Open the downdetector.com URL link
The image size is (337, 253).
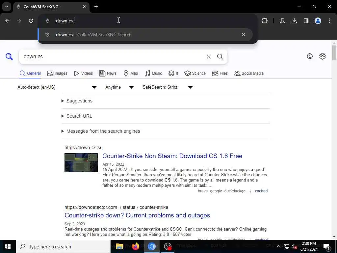point(116,207)
